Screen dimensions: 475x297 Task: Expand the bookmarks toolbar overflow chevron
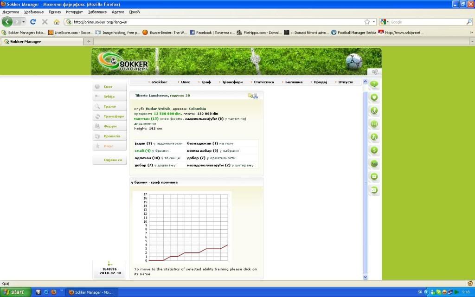tap(471, 32)
